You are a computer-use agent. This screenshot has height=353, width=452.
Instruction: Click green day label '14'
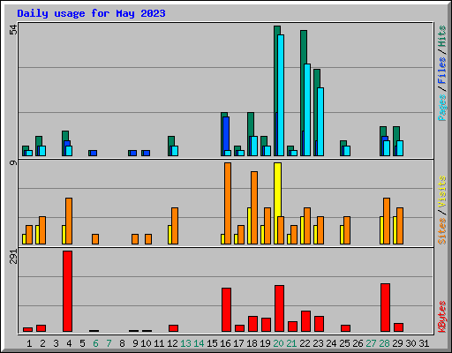coord(199,343)
